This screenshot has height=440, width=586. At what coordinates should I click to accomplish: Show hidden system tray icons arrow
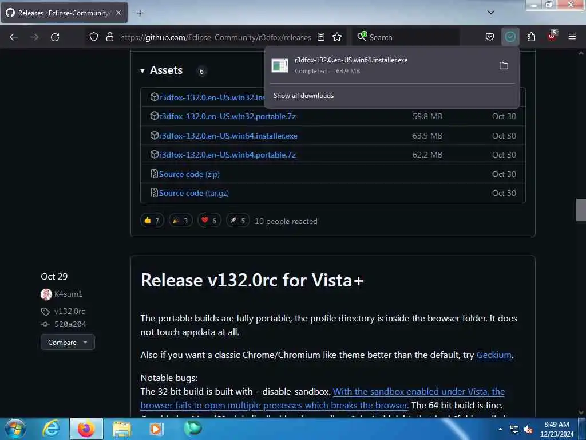[x=500, y=429]
